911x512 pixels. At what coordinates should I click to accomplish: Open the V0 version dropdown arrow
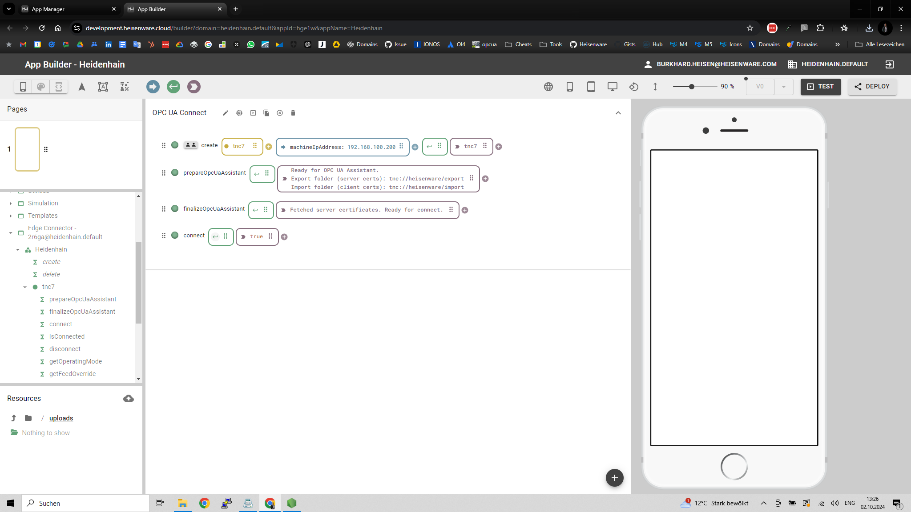point(784,87)
